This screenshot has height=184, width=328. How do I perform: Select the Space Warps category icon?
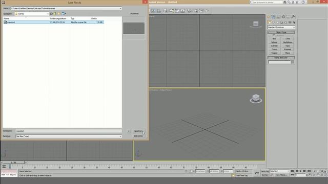(x=290, y=22)
